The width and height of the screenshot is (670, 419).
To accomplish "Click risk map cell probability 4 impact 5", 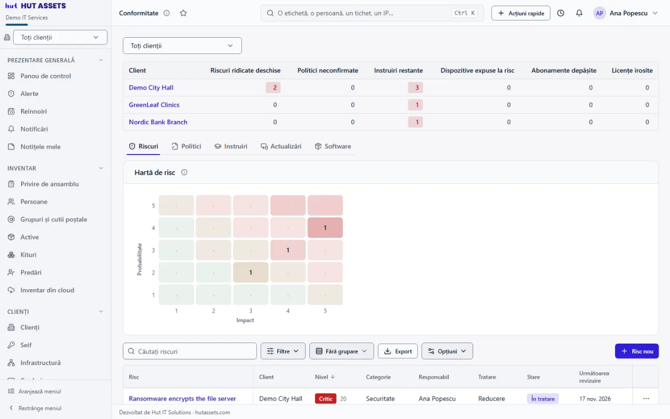I will pyautogui.click(x=325, y=228).
